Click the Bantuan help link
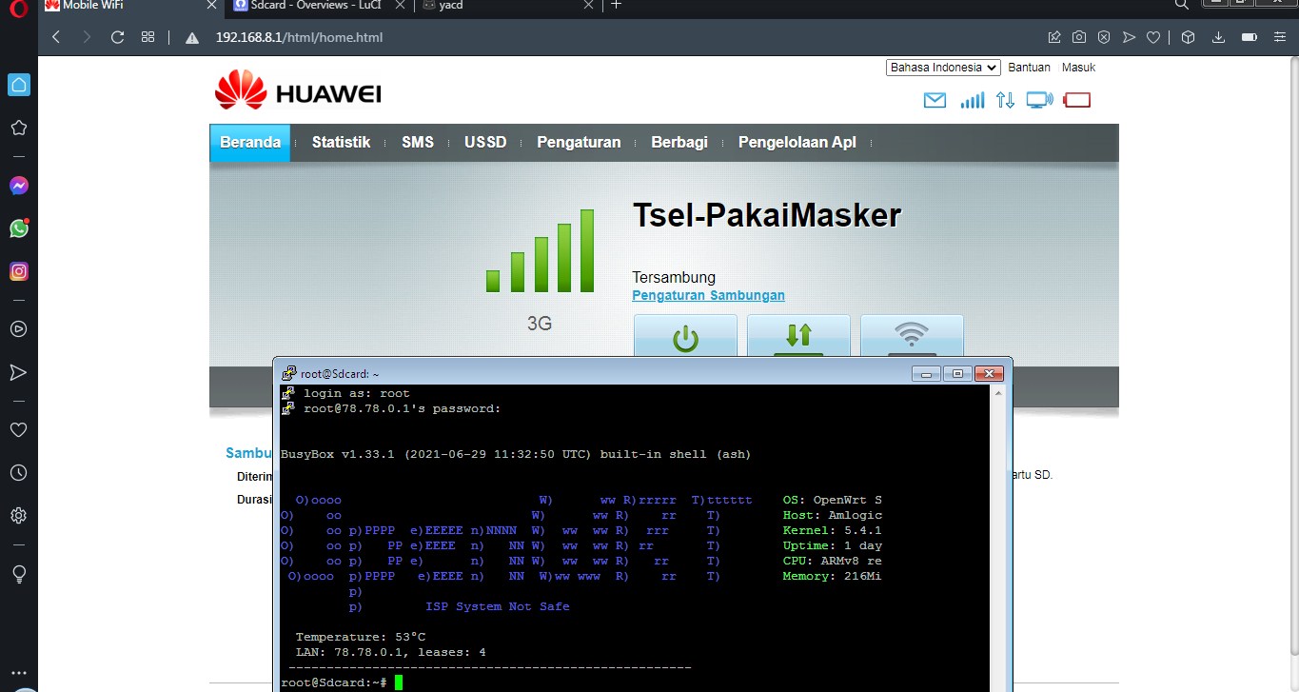The height and width of the screenshot is (692, 1299). click(x=1029, y=68)
